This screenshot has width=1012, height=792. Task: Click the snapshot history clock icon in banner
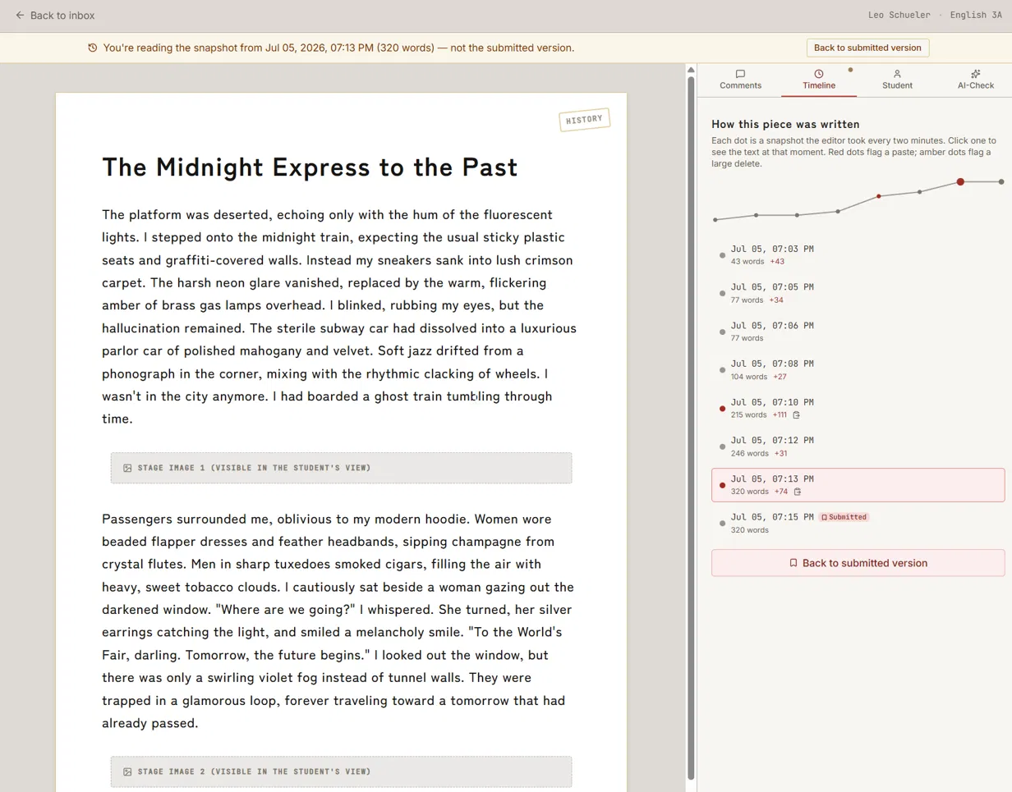click(x=92, y=48)
